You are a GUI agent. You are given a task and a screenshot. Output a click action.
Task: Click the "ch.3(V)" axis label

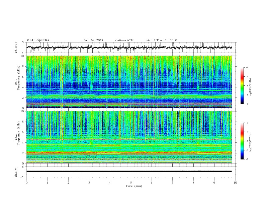pos(16,172)
